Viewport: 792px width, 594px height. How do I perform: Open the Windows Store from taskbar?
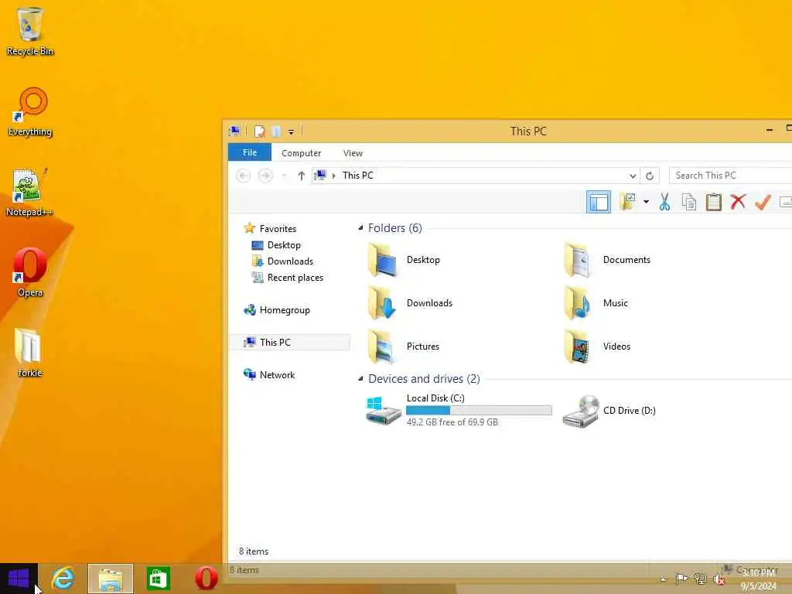pos(158,579)
